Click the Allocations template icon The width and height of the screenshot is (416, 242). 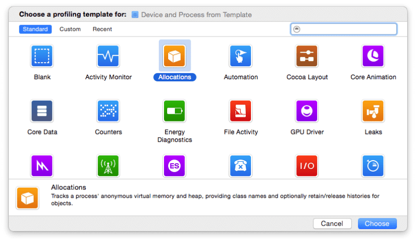pos(174,56)
